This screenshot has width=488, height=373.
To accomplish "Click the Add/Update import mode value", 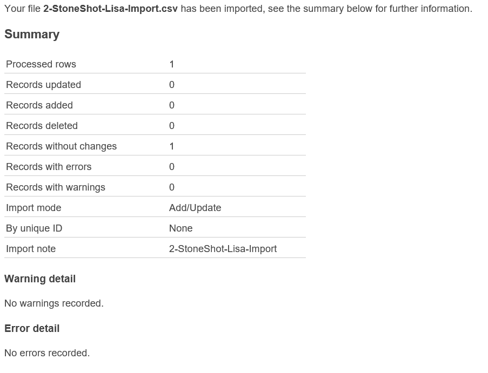I will (x=195, y=208).
